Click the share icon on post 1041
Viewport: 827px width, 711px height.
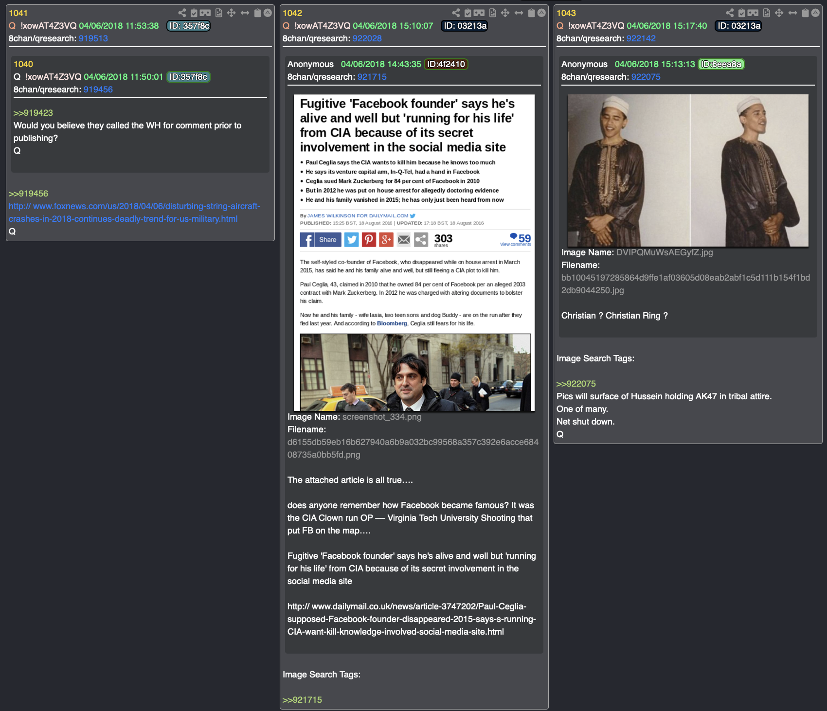click(182, 13)
